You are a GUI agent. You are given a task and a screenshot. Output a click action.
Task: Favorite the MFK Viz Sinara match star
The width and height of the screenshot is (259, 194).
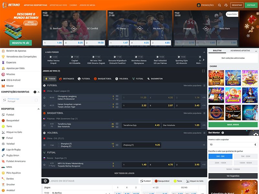44,165
